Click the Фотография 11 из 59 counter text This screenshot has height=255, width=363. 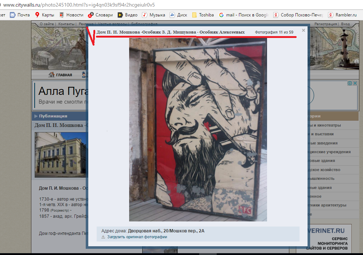pyautogui.click(x=274, y=32)
